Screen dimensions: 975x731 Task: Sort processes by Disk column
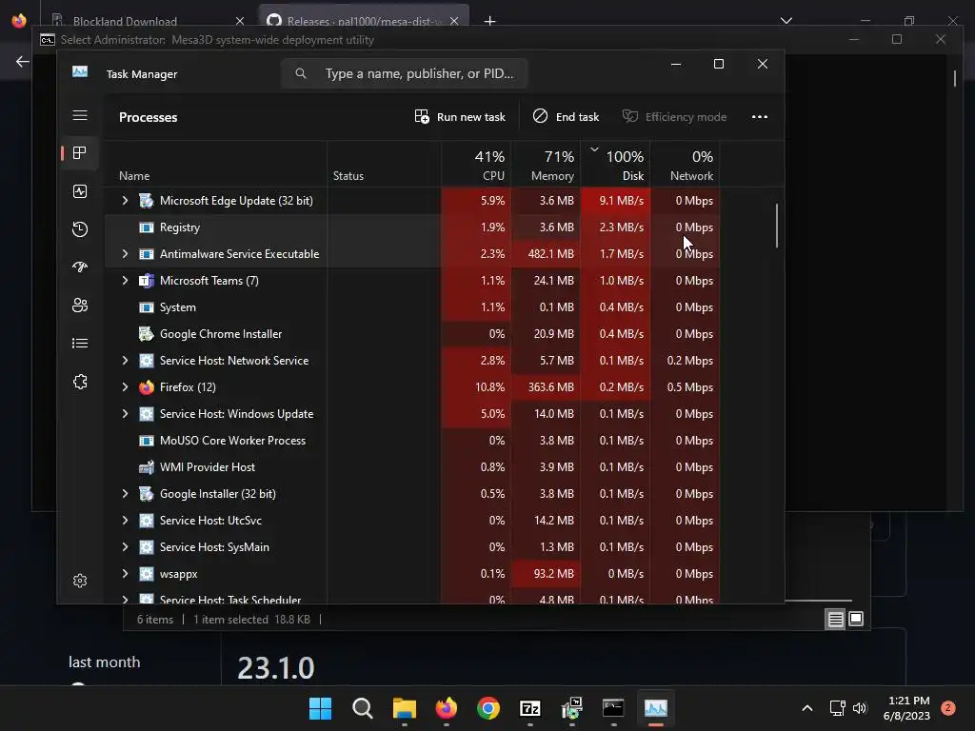point(616,164)
